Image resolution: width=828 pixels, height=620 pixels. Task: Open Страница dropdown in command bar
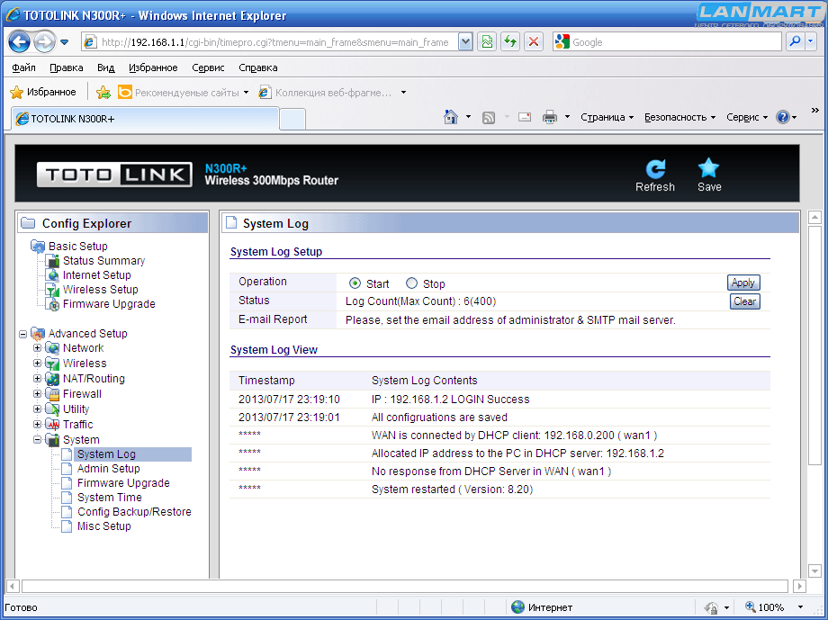pos(607,117)
